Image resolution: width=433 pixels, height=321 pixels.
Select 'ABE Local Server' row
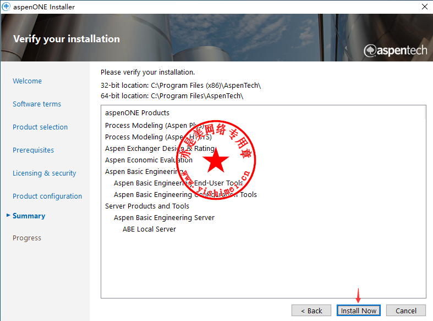coord(149,229)
